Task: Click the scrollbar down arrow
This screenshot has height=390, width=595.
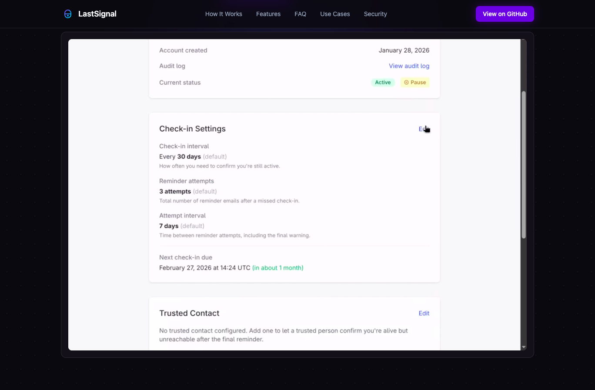Action: (524, 347)
